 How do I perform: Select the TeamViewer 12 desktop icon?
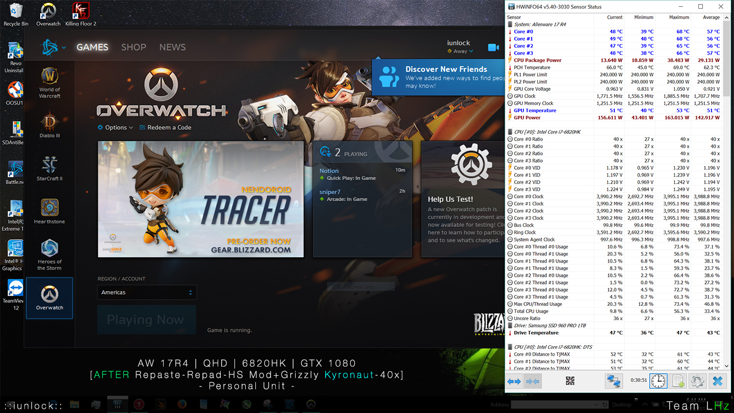(x=15, y=295)
